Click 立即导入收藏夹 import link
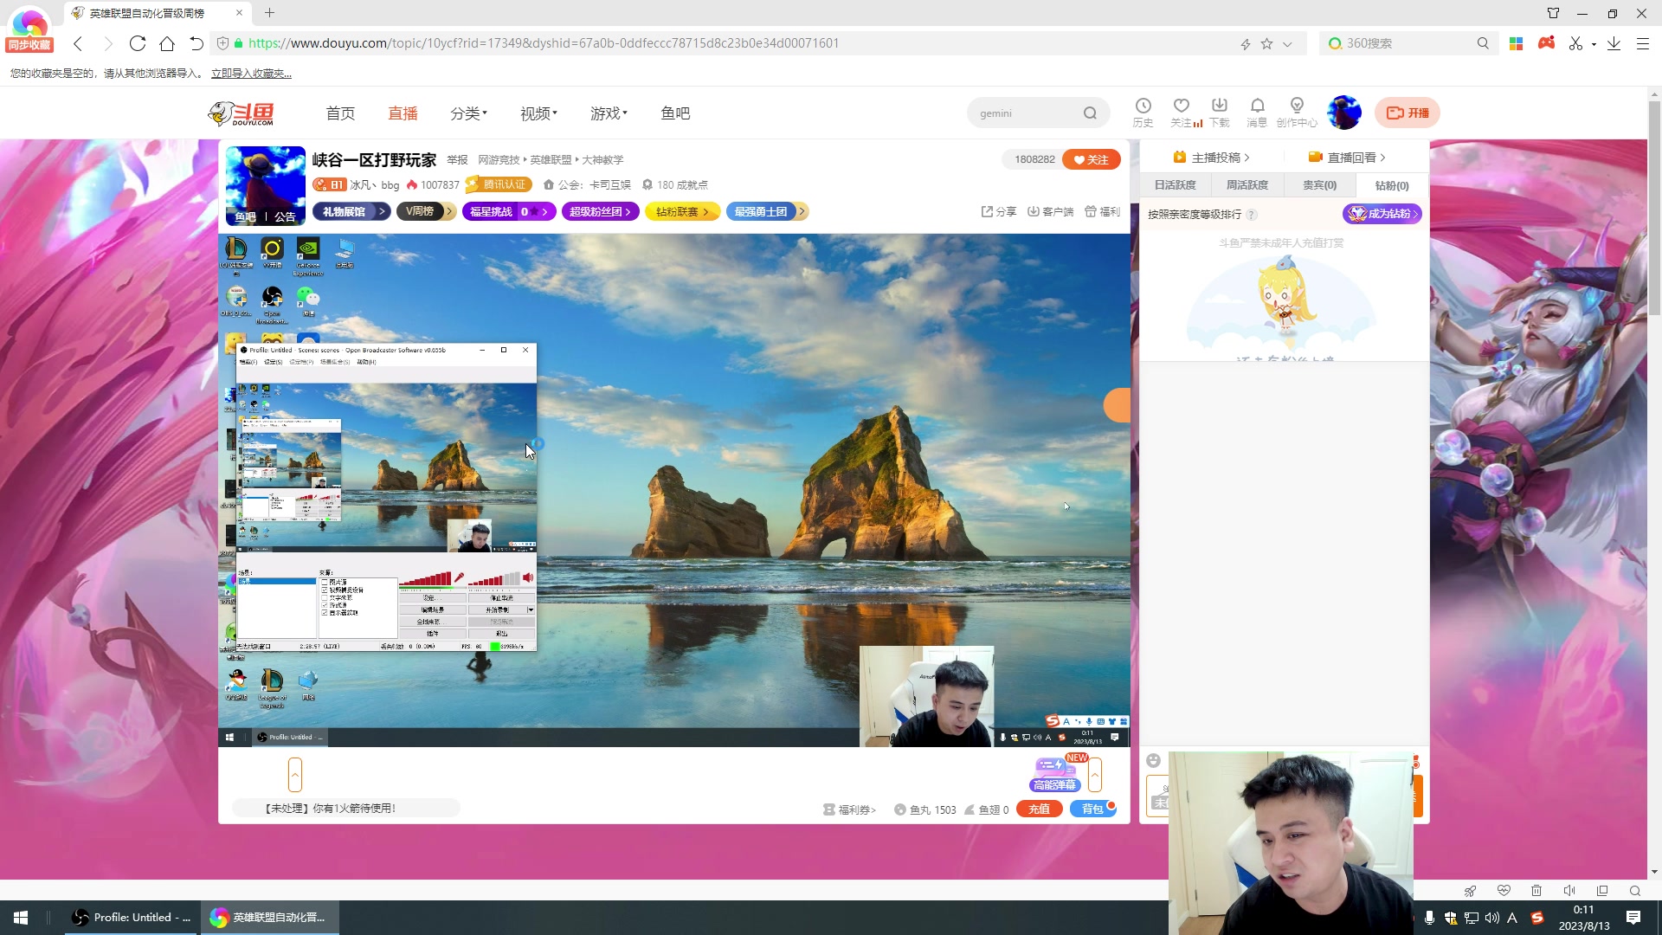 coord(251,74)
